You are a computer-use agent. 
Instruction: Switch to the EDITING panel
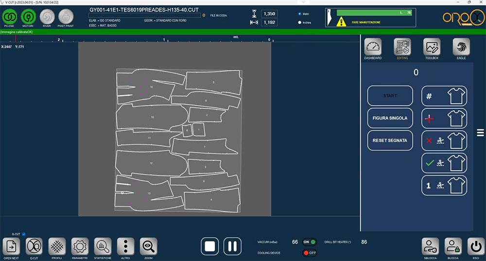[x=402, y=47]
